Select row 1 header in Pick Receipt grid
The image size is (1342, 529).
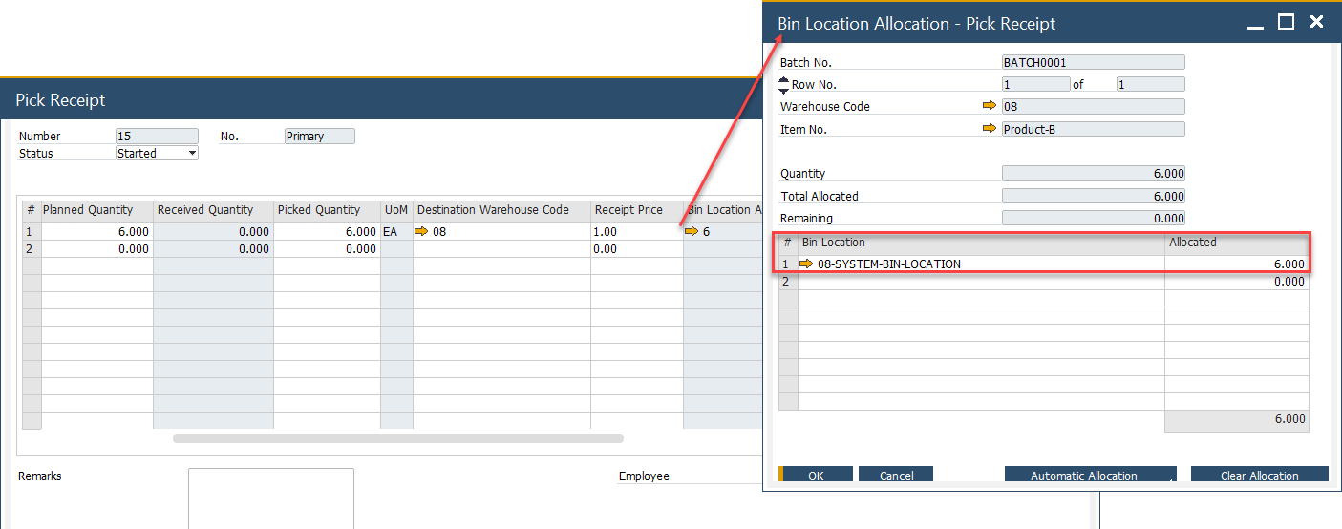(x=31, y=232)
